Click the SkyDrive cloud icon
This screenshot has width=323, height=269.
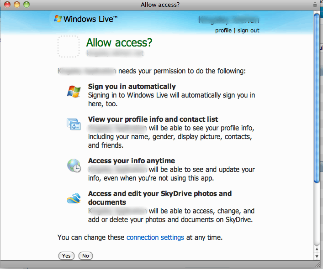tap(74, 198)
